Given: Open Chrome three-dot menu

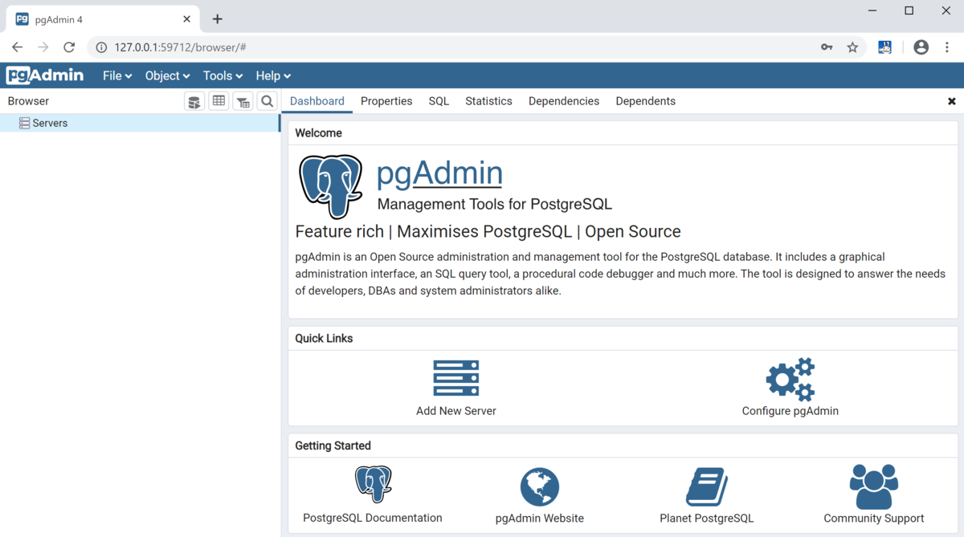Looking at the screenshot, I should (x=947, y=47).
